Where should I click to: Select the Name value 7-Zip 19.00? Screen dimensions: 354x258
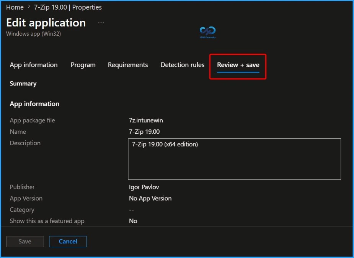click(x=144, y=131)
